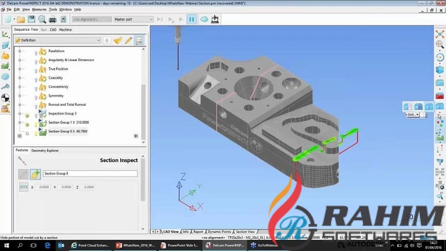This screenshot has width=446, height=251.
Task: Click the caliper tool icon in sidebar
Action: click(5, 87)
